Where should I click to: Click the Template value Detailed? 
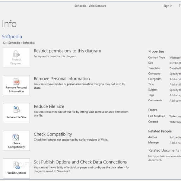click(175, 68)
